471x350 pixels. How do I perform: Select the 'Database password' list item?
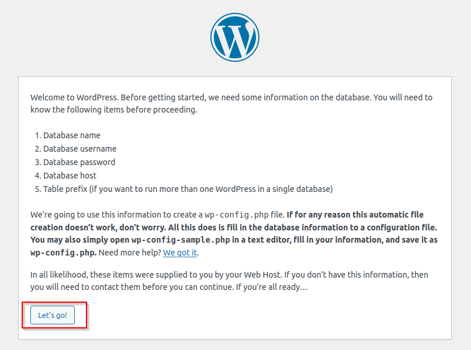(x=79, y=162)
